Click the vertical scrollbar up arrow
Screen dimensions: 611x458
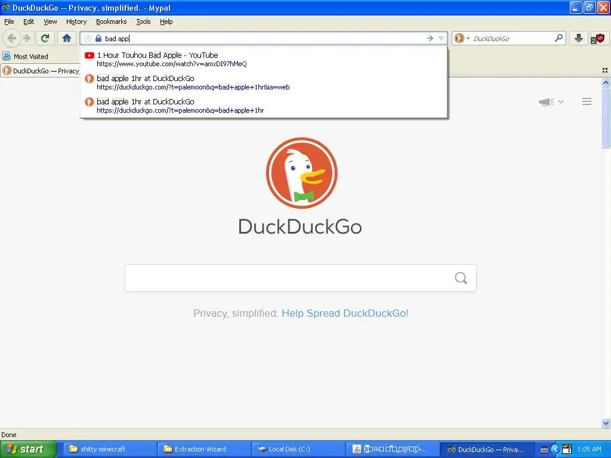pos(606,82)
